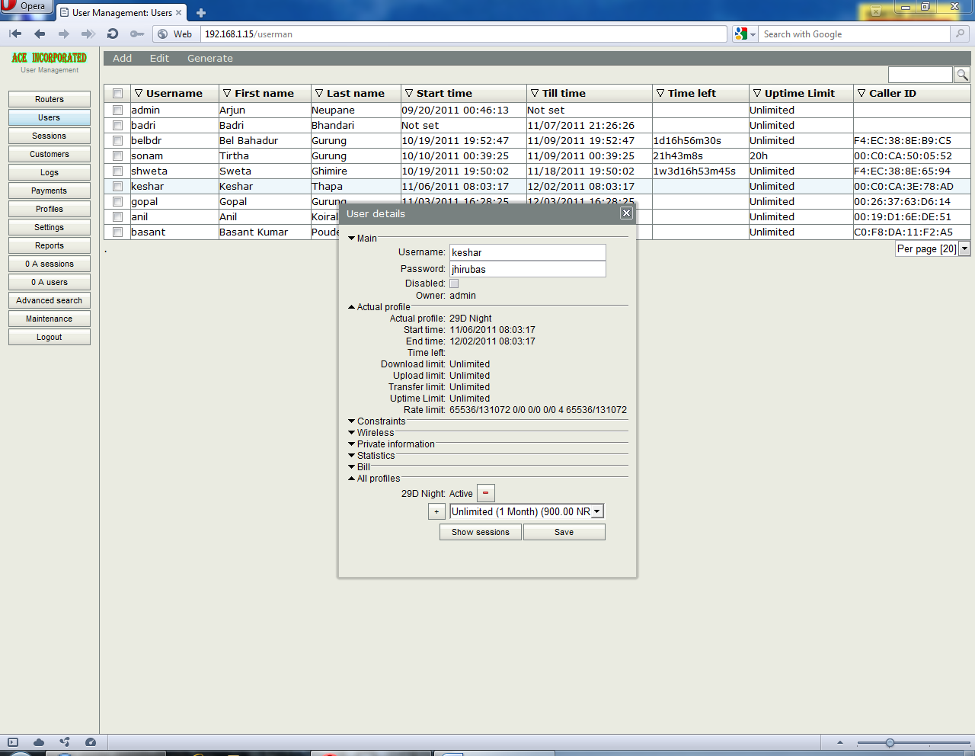Adjust the page zoom slider handle
The height and width of the screenshot is (756, 975).
point(890,742)
